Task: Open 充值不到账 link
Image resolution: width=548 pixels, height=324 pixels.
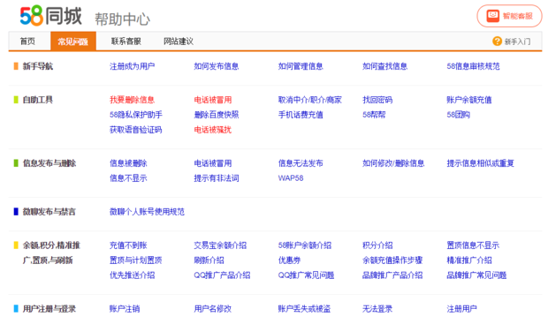Action: (x=128, y=245)
